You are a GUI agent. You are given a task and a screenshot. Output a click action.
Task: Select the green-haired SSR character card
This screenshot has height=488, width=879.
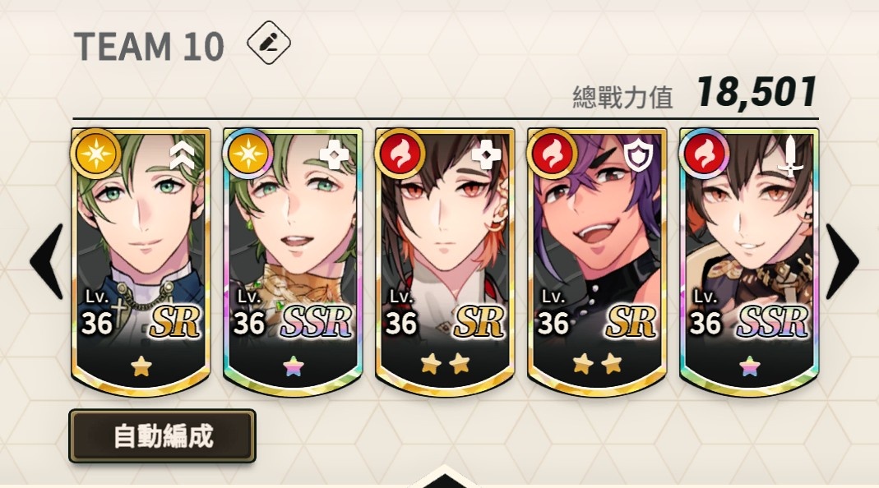[x=293, y=262]
